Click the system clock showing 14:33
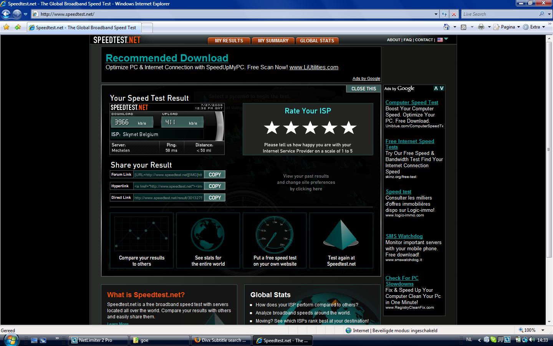Image resolution: width=553 pixels, height=346 pixels. pyautogui.click(x=543, y=340)
